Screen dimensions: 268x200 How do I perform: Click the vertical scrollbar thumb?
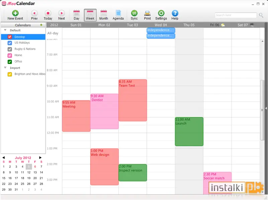pyautogui.click(x=262, y=110)
